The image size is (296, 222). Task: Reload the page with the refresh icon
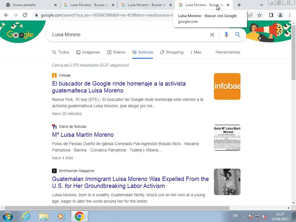25,15
